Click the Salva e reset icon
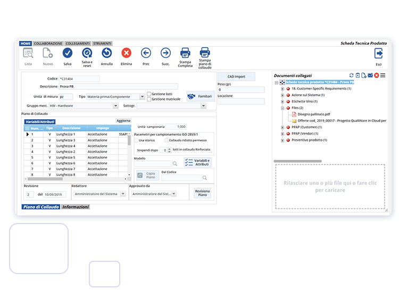399x306 pixels. tap(87, 53)
